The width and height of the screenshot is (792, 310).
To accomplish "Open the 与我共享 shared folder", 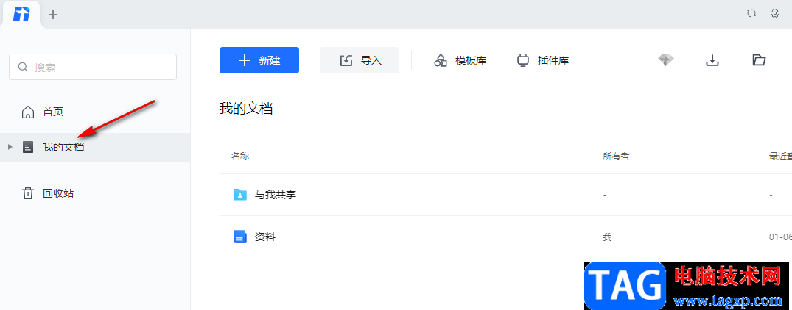I will [x=275, y=195].
